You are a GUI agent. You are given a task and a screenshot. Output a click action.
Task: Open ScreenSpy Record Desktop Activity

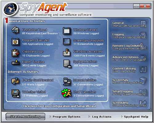click(128, 81)
